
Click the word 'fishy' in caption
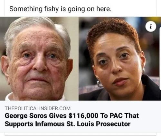[52, 9]
